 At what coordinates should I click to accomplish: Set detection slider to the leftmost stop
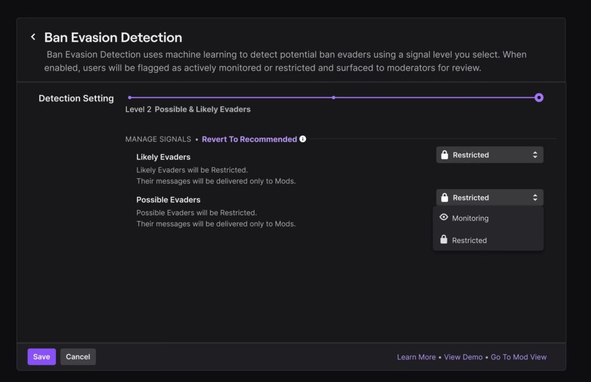click(x=130, y=98)
